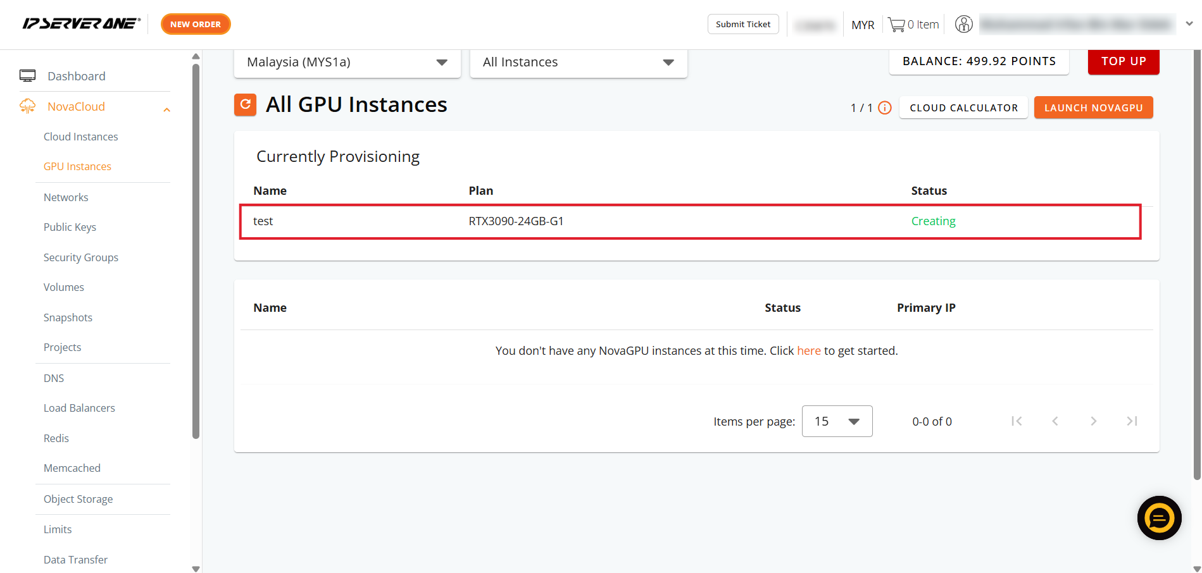Open Networks in the sidebar

click(x=66, y=197)
